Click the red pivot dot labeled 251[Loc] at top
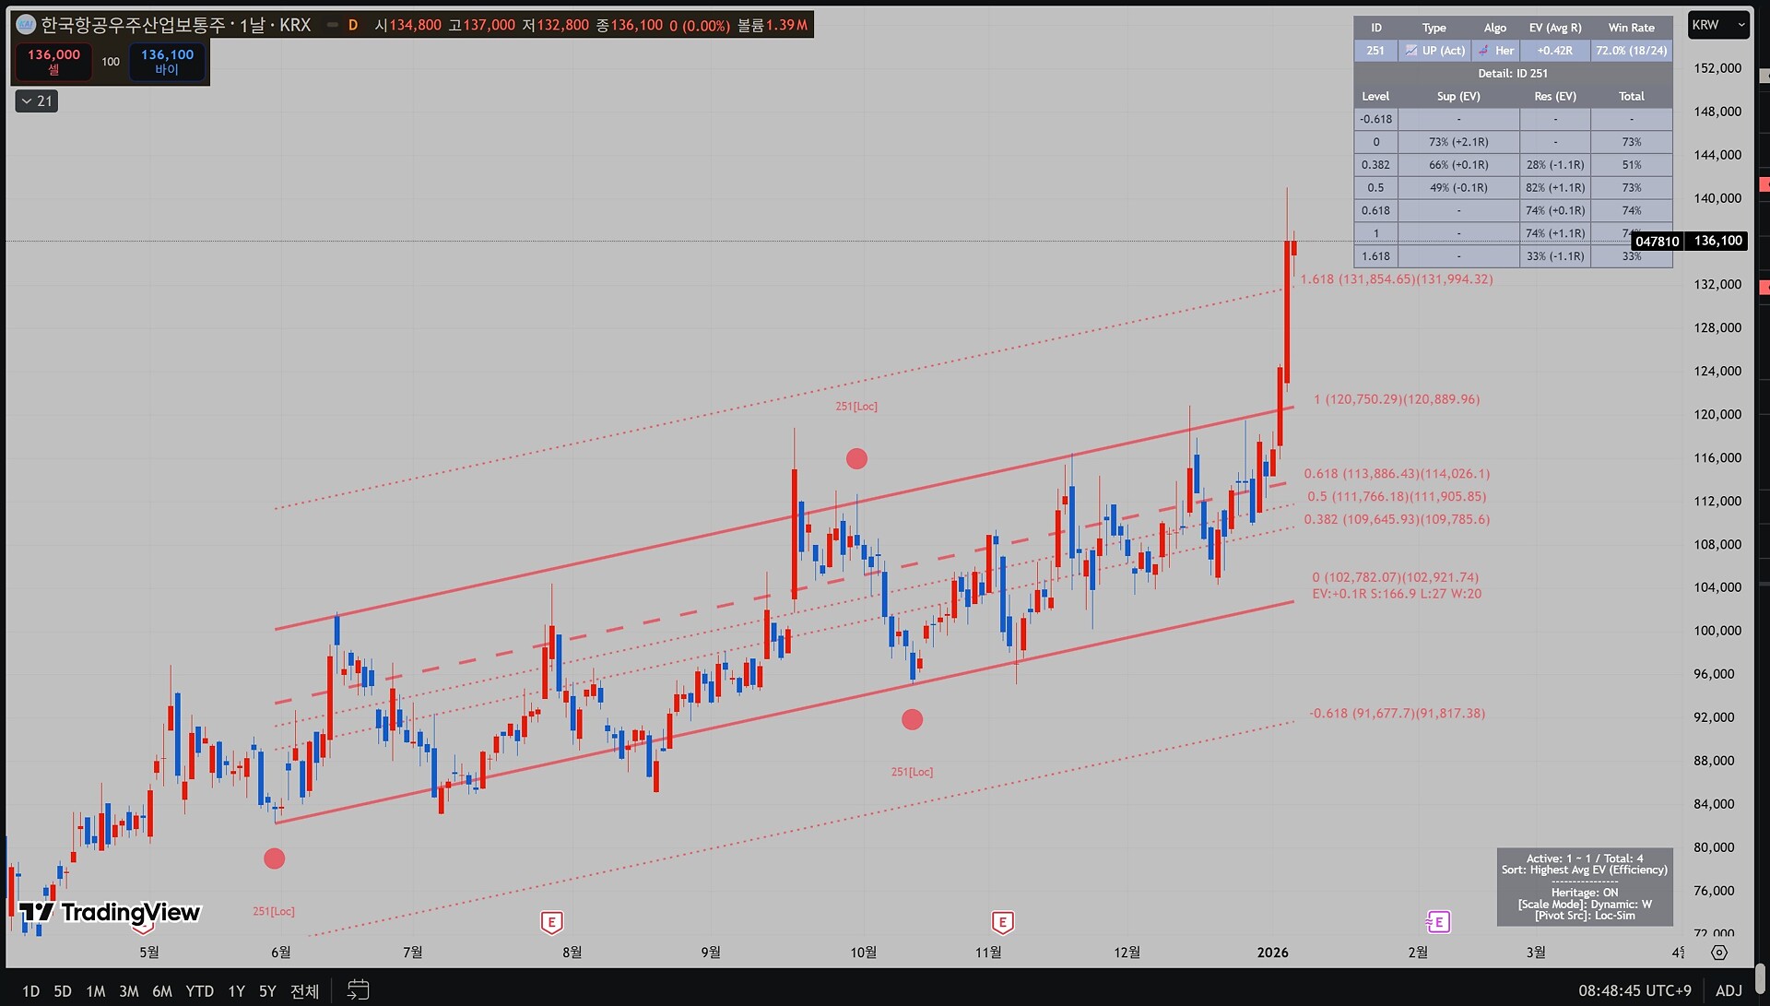This screenshot has width=1770, height=1006. tap(856, 458)
